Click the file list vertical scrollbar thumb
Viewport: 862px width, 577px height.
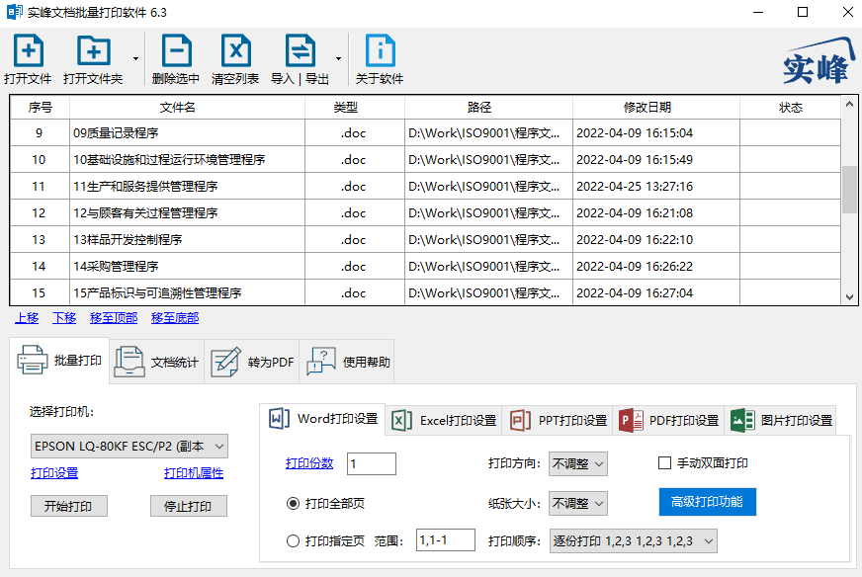coord(849,190)
